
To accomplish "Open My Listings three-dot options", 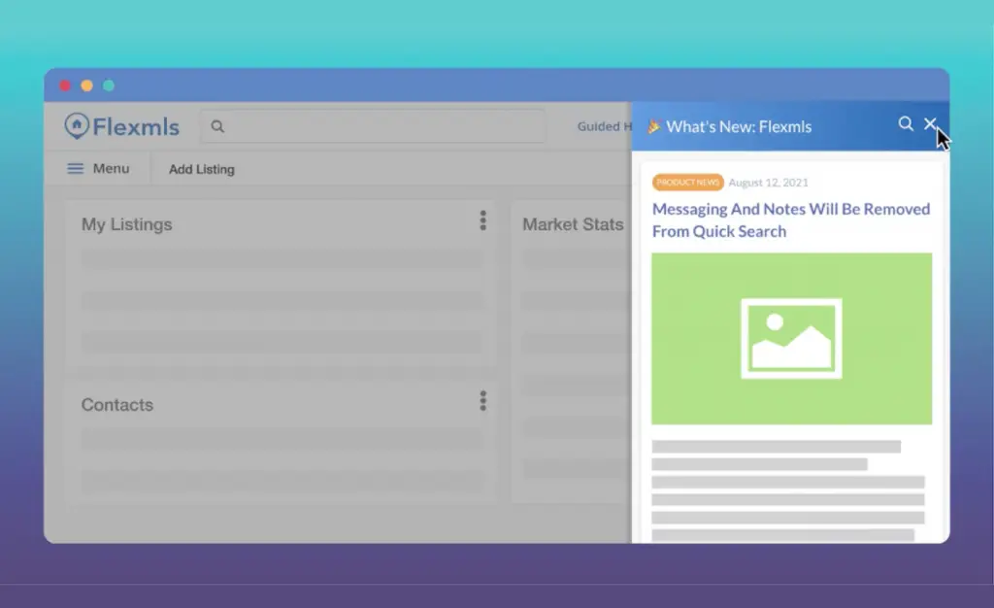I will [482, 221].
